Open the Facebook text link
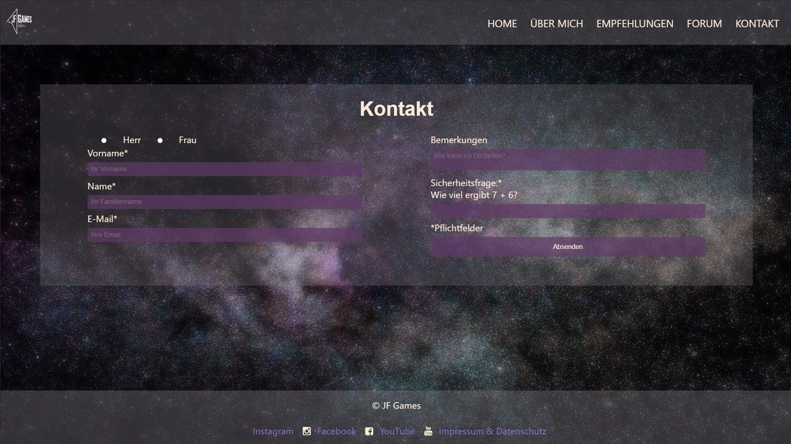The image size is (791, 444). [x=336, y=431]
